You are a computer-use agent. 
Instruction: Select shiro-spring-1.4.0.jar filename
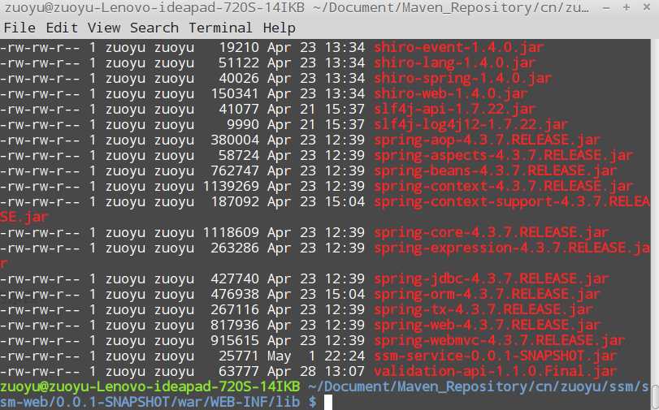[x=462, y=79]
